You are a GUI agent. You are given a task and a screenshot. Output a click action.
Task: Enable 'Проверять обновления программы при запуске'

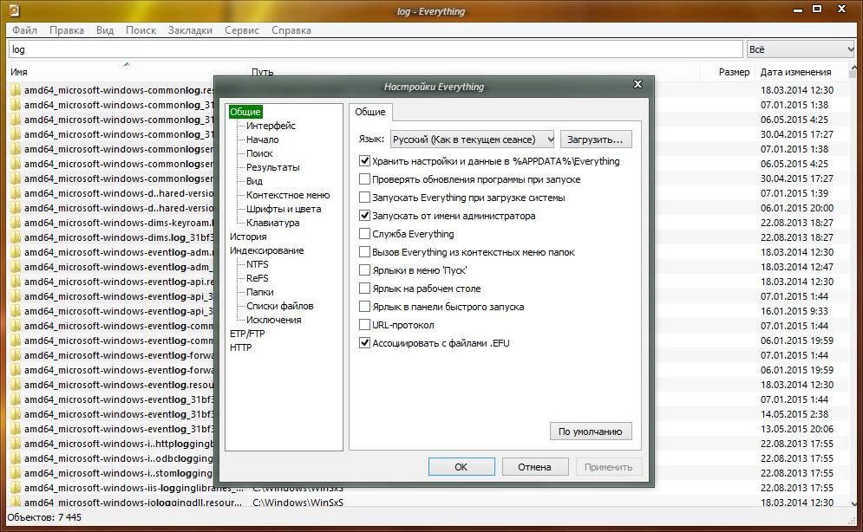click(364, 179)
